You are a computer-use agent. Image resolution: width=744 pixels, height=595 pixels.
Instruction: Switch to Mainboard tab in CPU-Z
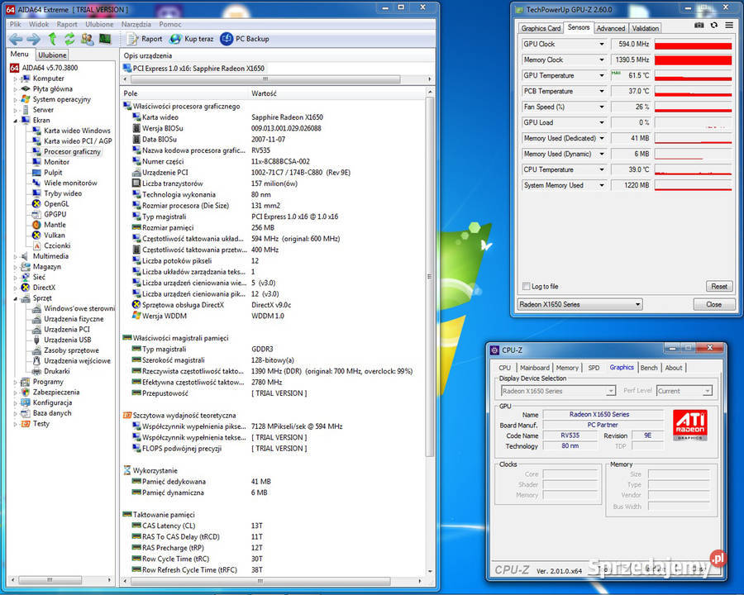[535, 368]
